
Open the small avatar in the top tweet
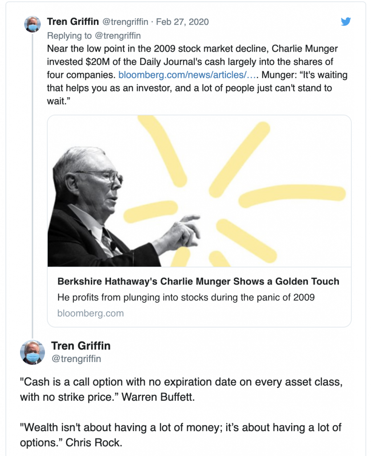[33, 24]
